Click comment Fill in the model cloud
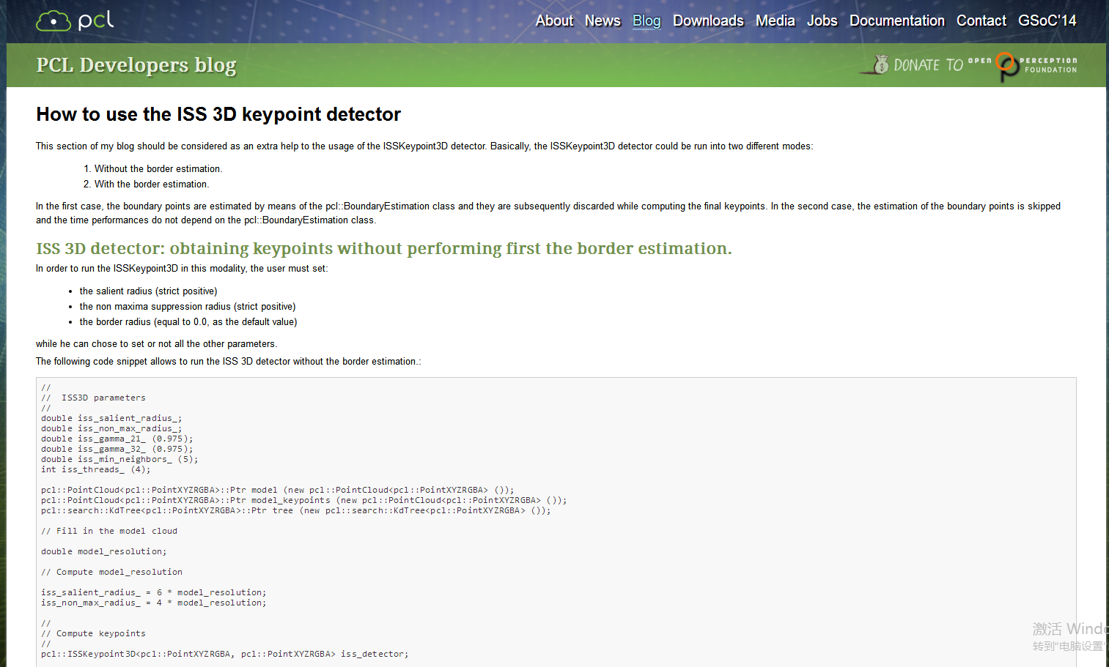The width and height of the screenshot is (1109, 667). click(109, 532)
